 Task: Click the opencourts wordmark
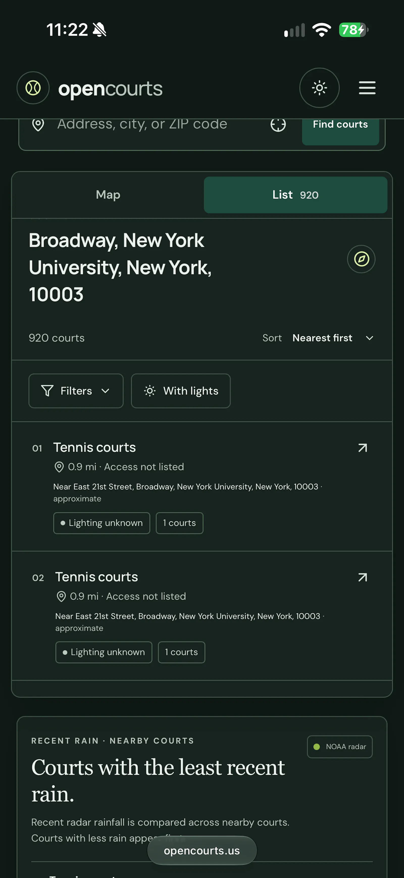[110, 89]
